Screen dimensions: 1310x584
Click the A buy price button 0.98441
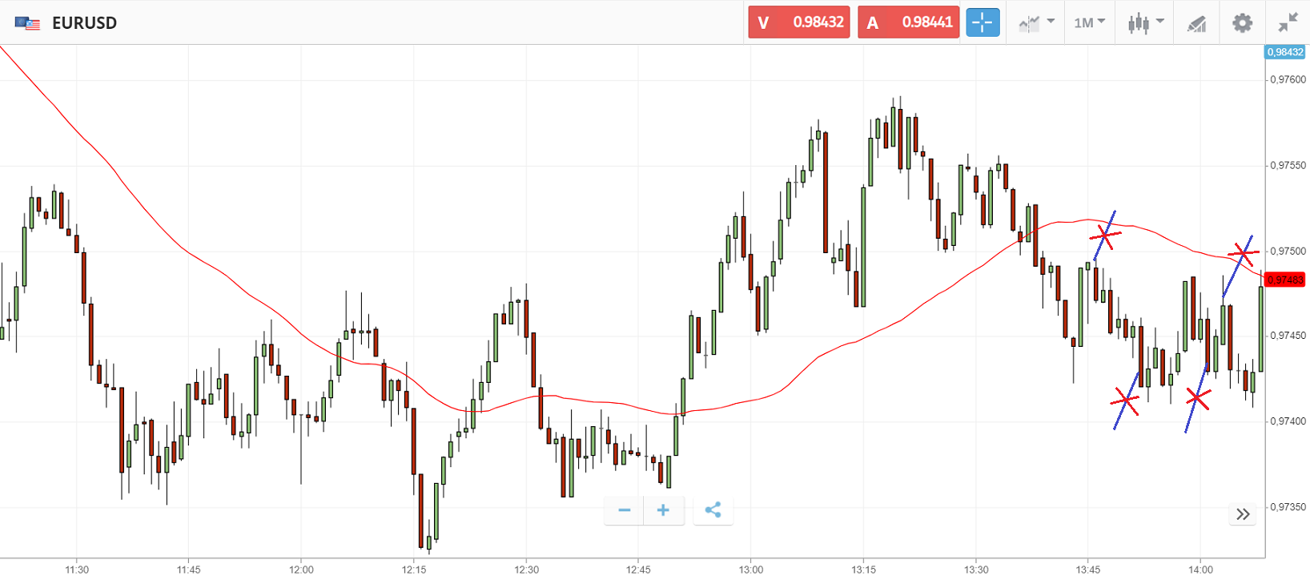tap(908, 22)
